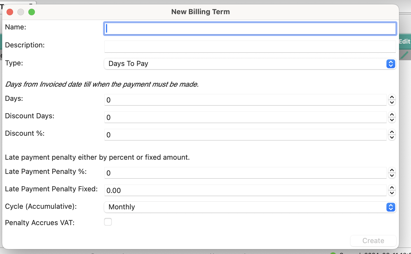411x254 pixels.
Task: Click the Days number field
Action: point(245,100)
